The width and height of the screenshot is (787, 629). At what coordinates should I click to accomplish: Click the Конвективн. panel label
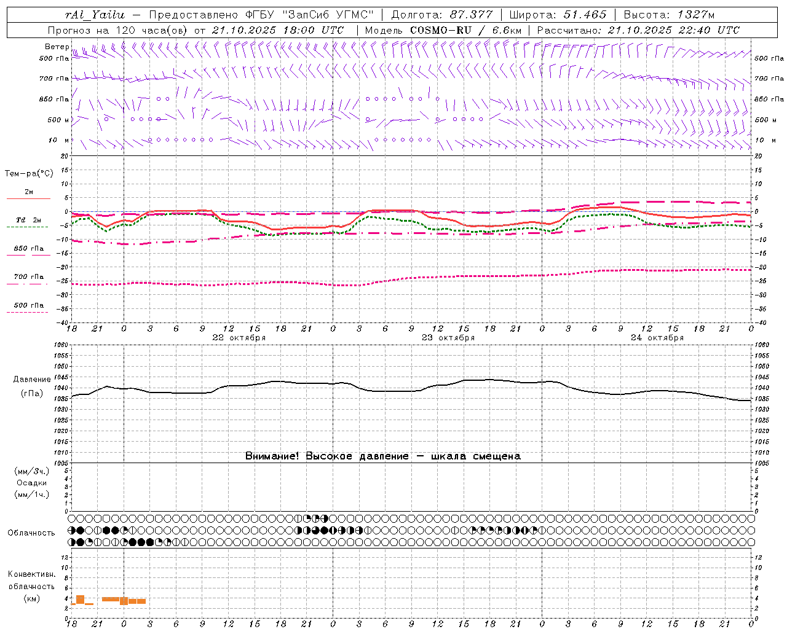pos(32,574)
